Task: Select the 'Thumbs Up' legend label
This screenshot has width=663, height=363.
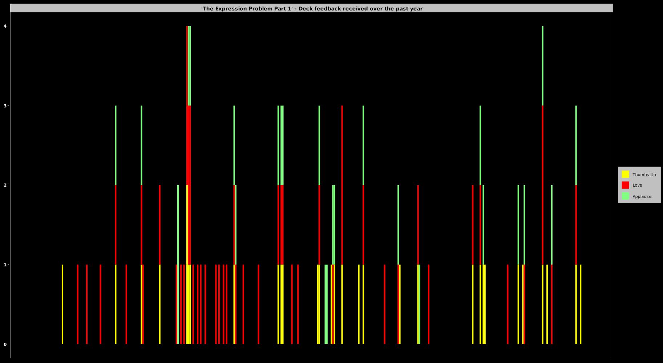Action: coord(644,175)
